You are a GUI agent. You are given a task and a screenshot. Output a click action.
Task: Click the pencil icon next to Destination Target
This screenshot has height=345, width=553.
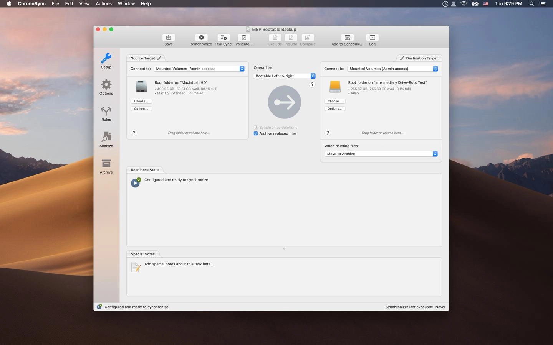(402, 58)
